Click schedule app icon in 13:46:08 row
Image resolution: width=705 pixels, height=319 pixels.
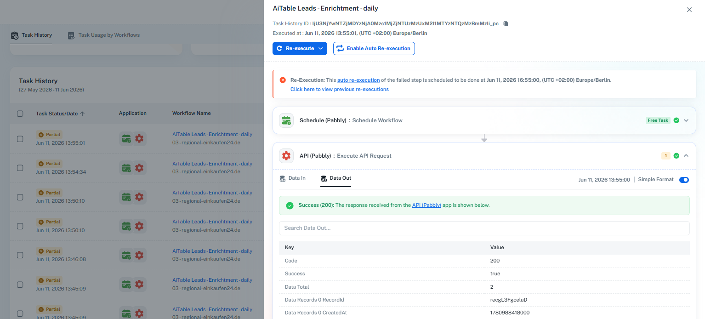[x=126, y=255]
